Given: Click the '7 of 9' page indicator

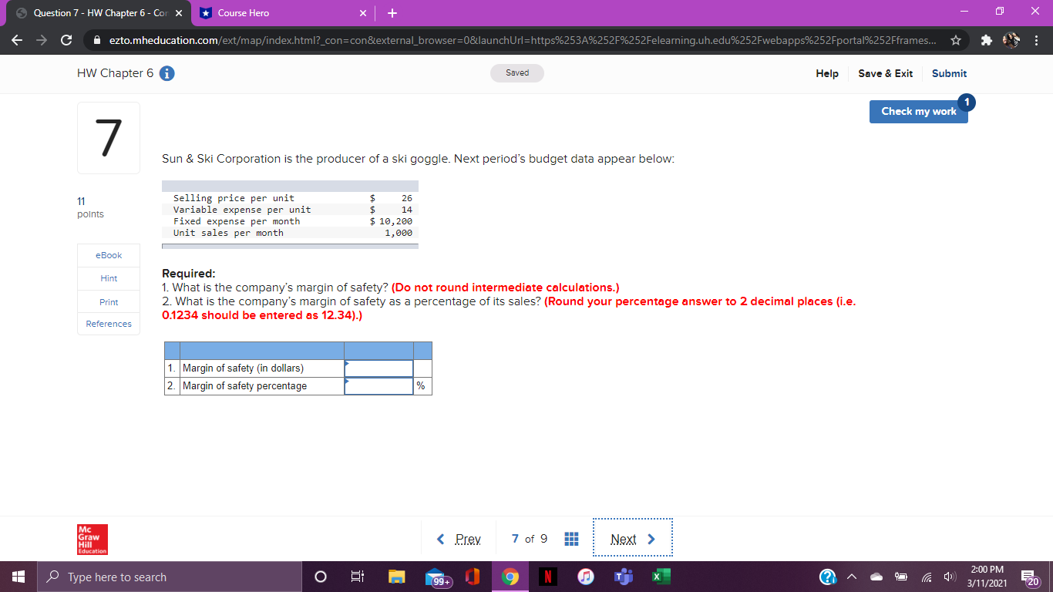Looking at the screenshot, I should (530, 539).
